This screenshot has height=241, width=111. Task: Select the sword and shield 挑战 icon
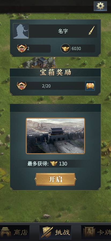tap(47, 232)
